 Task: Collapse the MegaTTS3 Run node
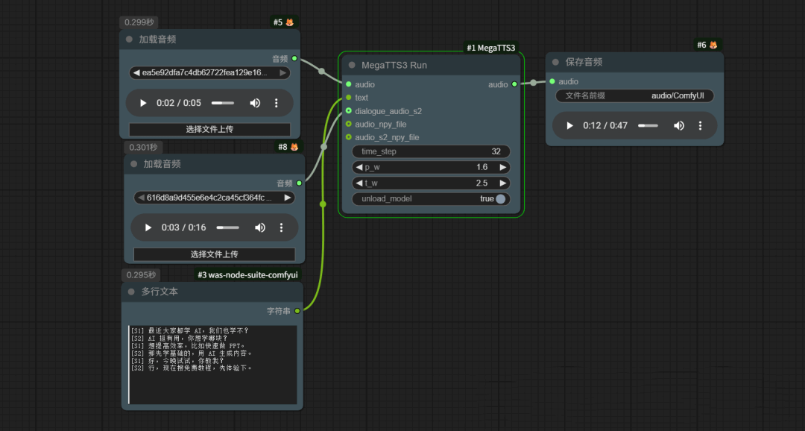click(352, 65)
